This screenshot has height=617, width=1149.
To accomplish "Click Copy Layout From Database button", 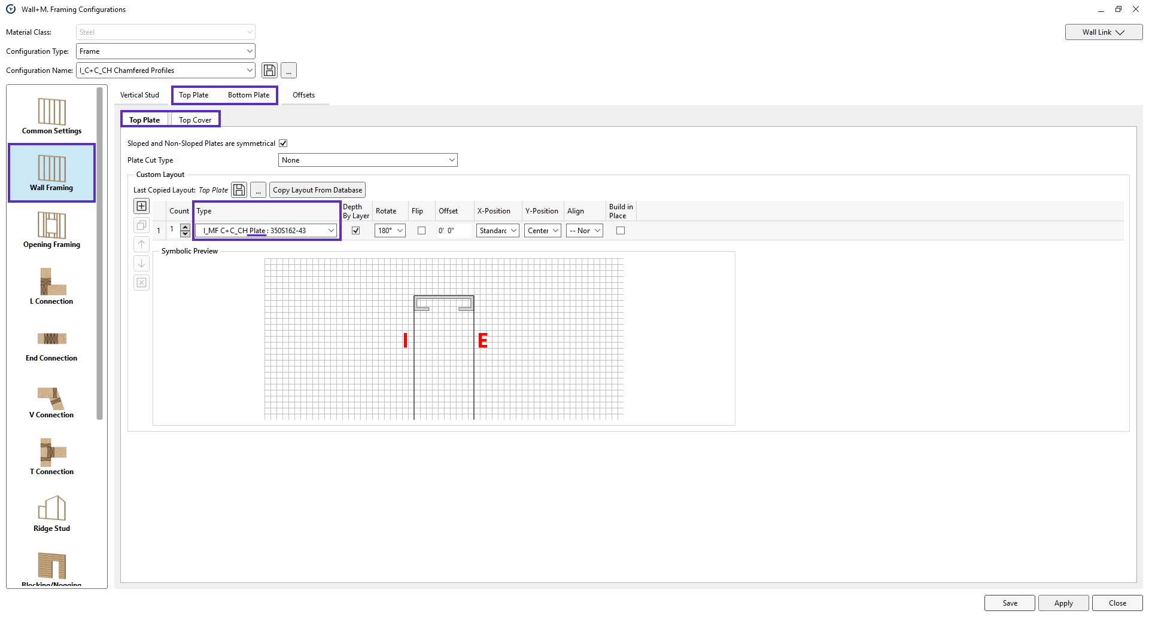I will (317, 190).
